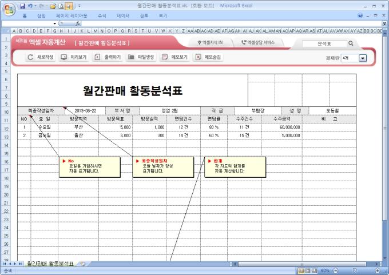Open the 엑셀상담 서비스 tab
The width and height of the screenshot is (389, 275).
pyautogui.click(x=258, y=43)
